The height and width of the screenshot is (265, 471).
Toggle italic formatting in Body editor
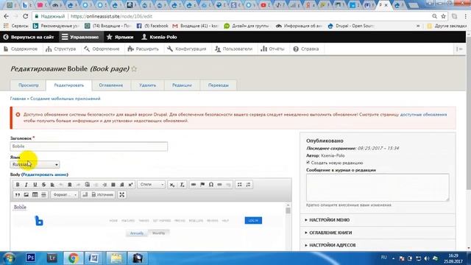click(x=26, y=185)
